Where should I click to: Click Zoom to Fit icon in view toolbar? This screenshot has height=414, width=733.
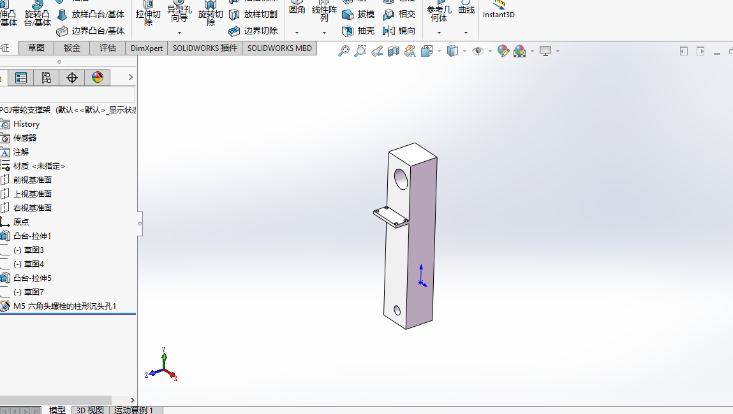[344, 51]
